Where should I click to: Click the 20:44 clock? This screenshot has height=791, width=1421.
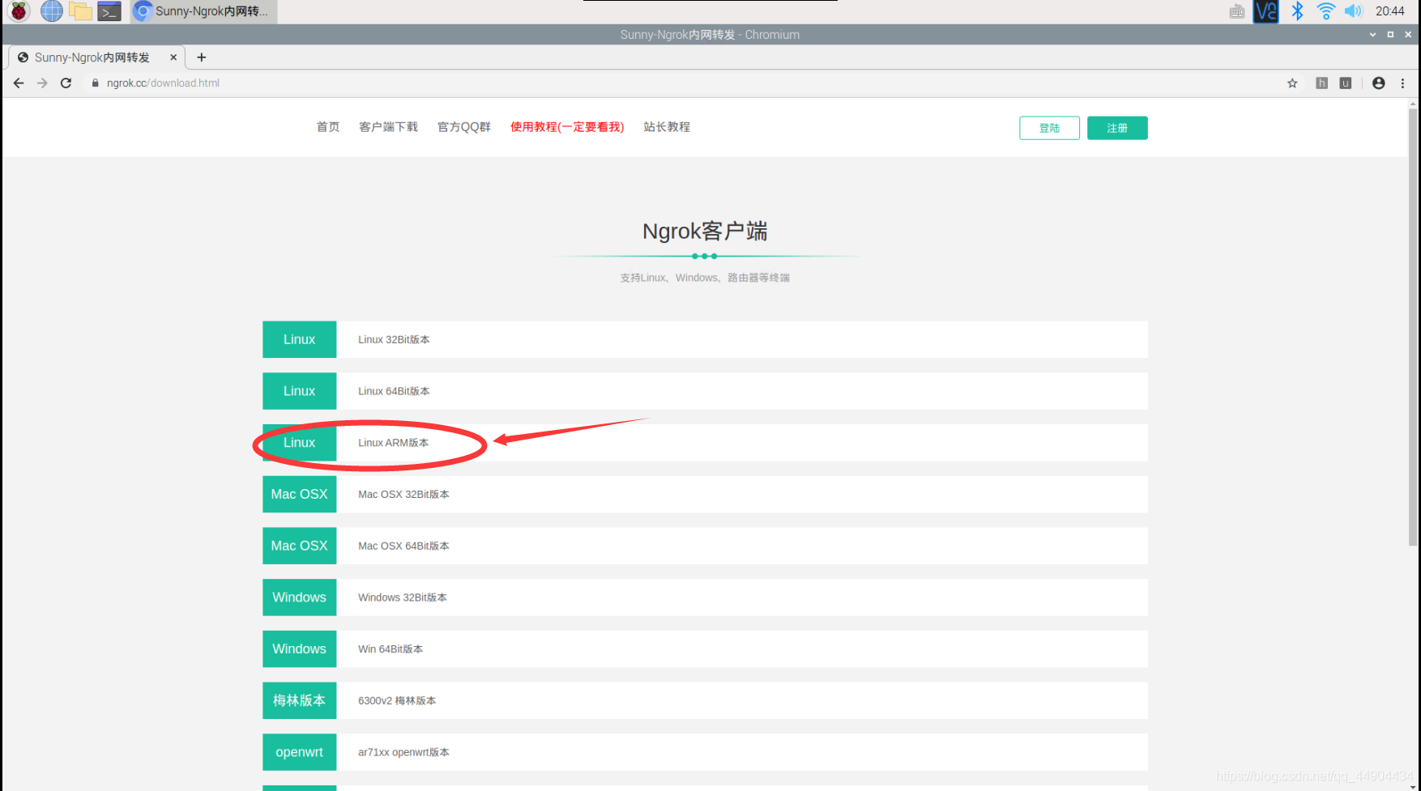point(1389,11)
